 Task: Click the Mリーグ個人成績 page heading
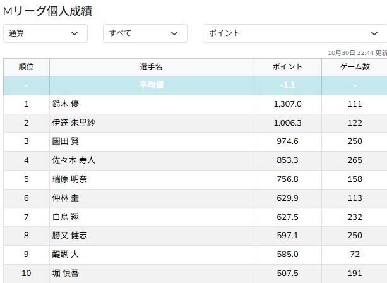pyautogui.click(x=51, y=10)
